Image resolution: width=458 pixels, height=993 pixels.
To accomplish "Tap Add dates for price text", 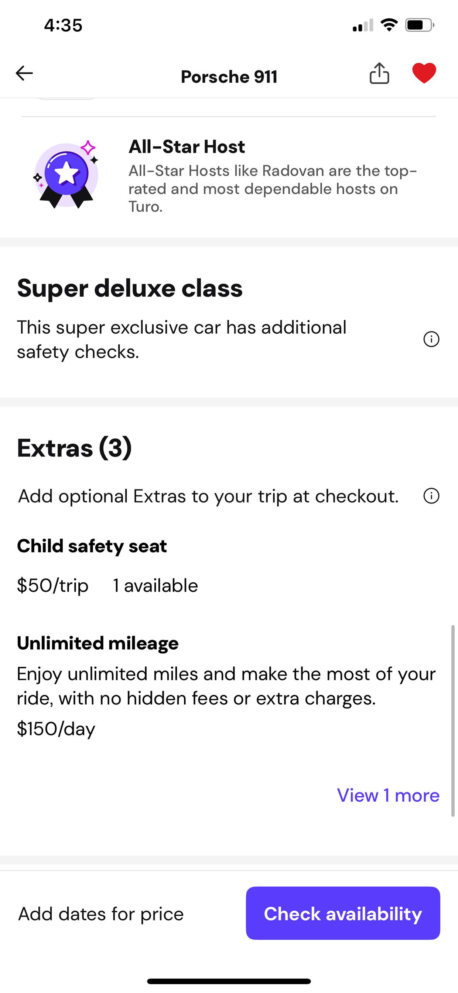I will click(x=101, y=914).
